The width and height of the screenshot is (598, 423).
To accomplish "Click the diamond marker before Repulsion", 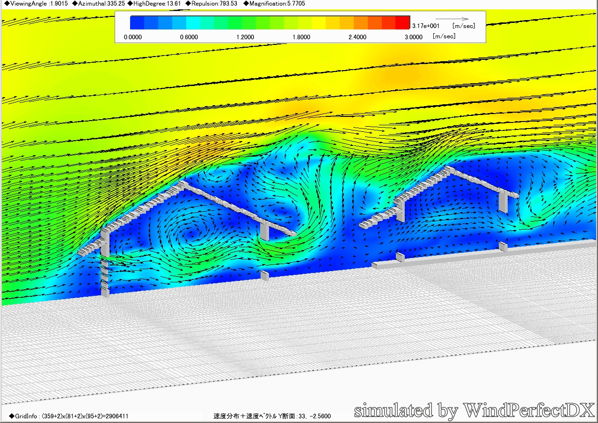I will click(188, 4).
